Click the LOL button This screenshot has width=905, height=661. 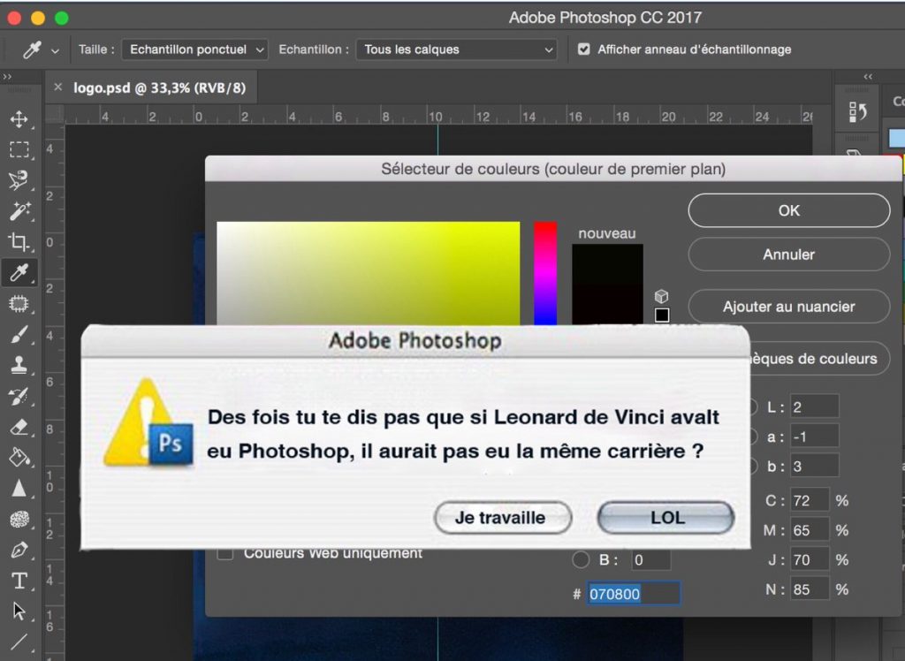point(666,517)
